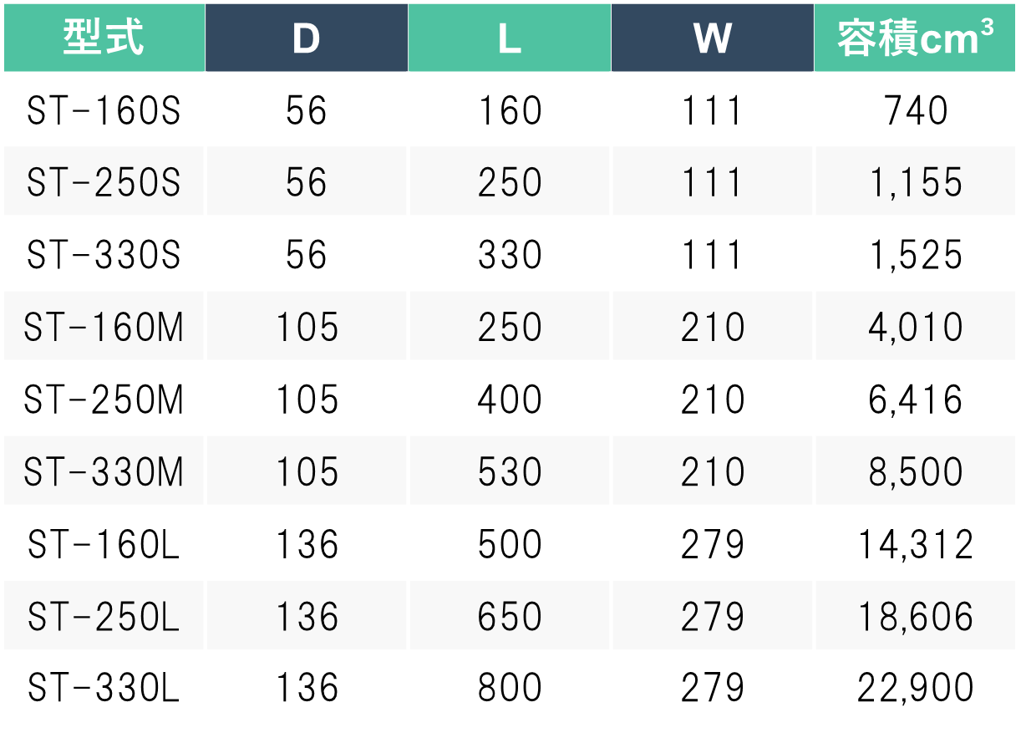Select the W column header
The image size is (1021, 733).
[713, 38]
